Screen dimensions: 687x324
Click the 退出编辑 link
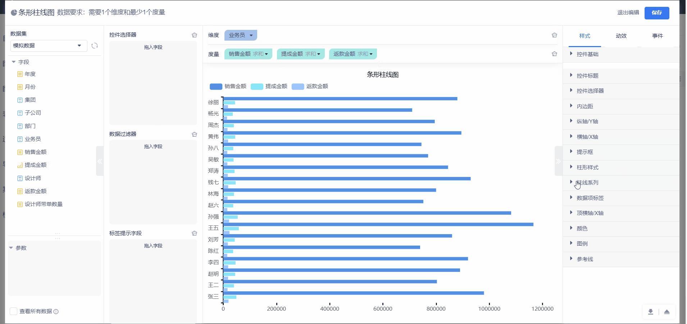point(628,13)
